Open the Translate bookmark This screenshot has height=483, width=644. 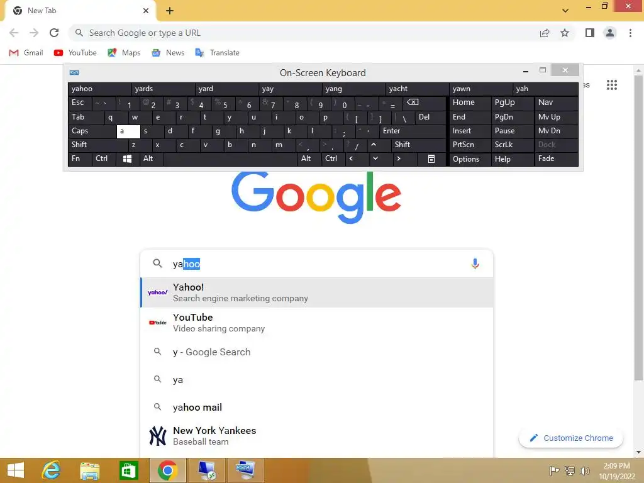coord(217,53)
